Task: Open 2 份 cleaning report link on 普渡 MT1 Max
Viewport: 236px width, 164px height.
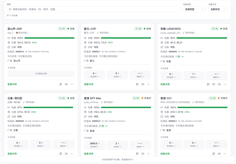Action: coord(103,126)
